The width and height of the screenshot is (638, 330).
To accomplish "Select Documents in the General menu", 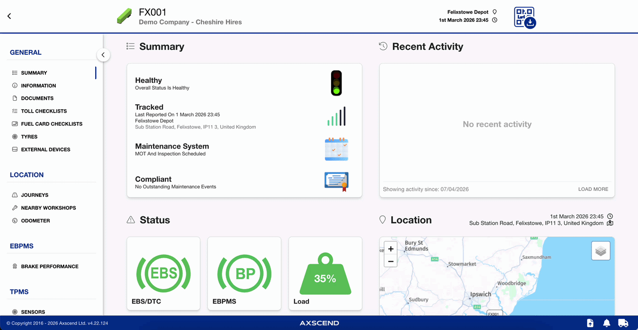I will pos(37,98).
